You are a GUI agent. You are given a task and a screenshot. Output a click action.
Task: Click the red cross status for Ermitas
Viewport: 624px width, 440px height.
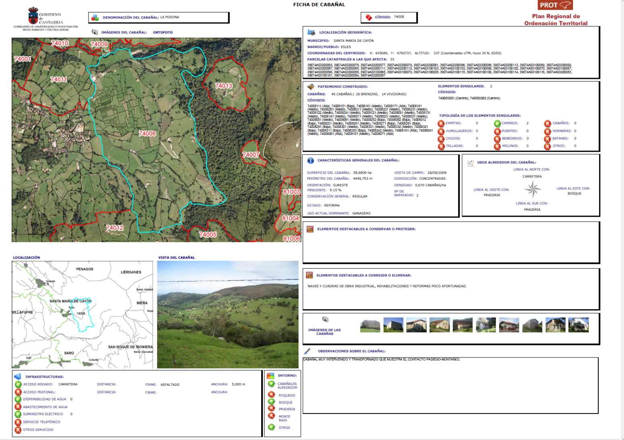pos(441,123)
